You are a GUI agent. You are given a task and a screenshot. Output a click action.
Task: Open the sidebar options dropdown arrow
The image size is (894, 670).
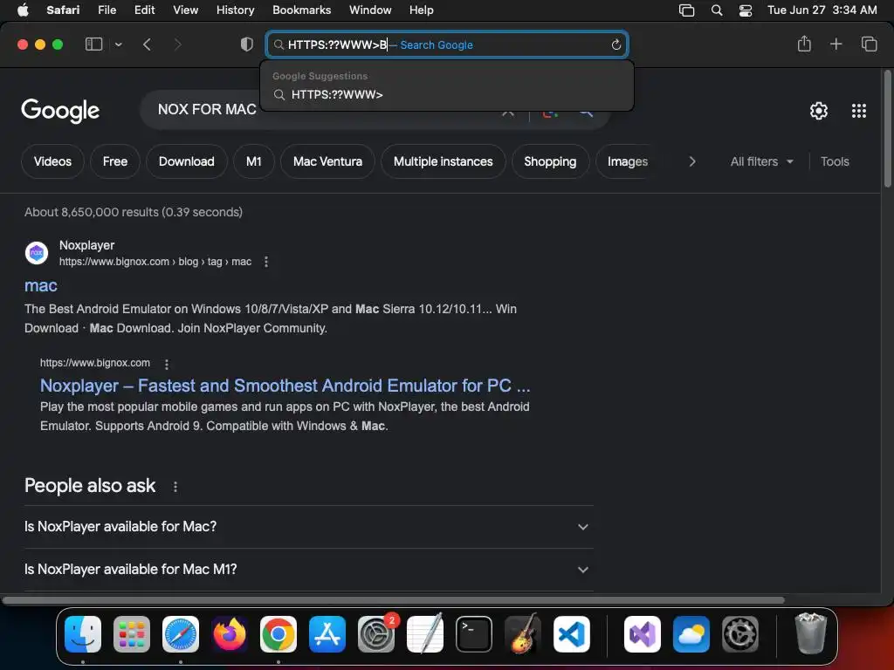coord(118,44)
